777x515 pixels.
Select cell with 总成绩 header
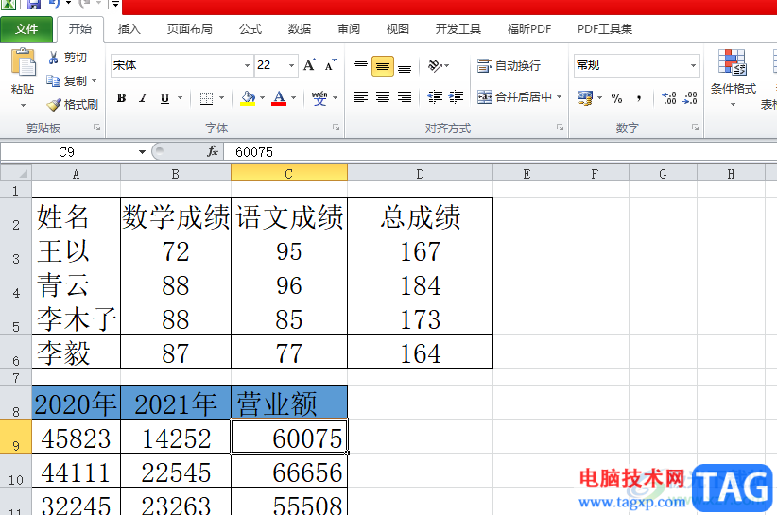click(x=421, y=215)
